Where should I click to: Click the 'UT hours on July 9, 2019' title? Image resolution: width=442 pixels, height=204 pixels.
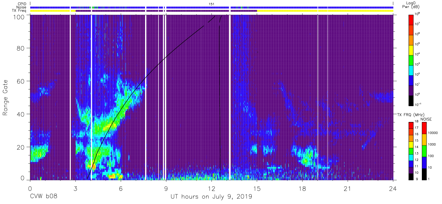tap(211, 197)
